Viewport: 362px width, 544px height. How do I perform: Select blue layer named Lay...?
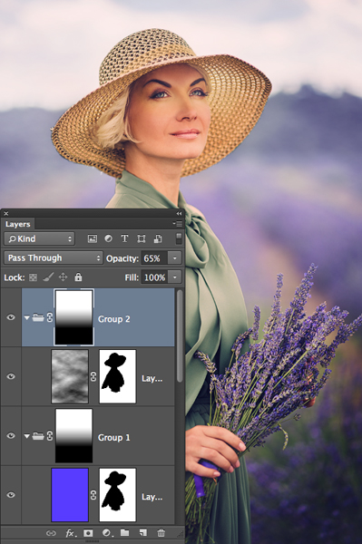coord(152,497)
